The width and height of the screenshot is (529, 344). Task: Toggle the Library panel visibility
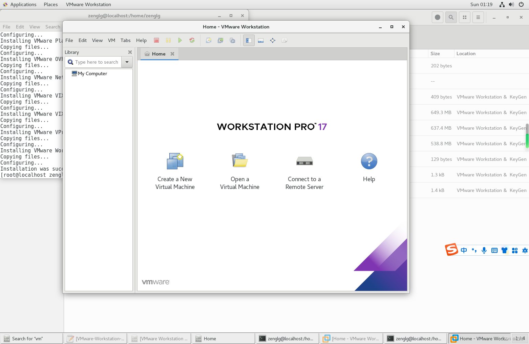(249, 40)
